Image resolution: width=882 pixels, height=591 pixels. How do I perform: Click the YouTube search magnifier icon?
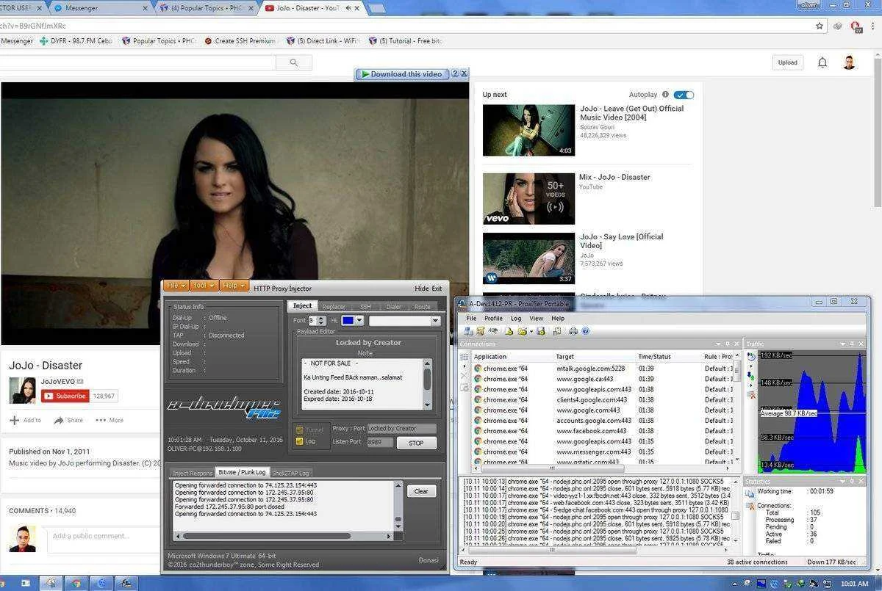pos(294,63)
